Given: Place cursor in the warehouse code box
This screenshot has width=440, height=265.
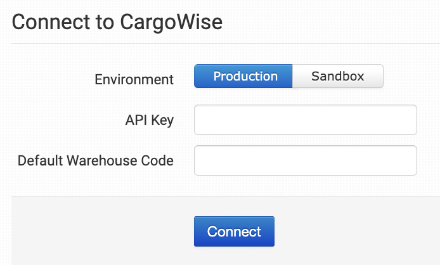Looking at the screenshot, I should [305, 160].
